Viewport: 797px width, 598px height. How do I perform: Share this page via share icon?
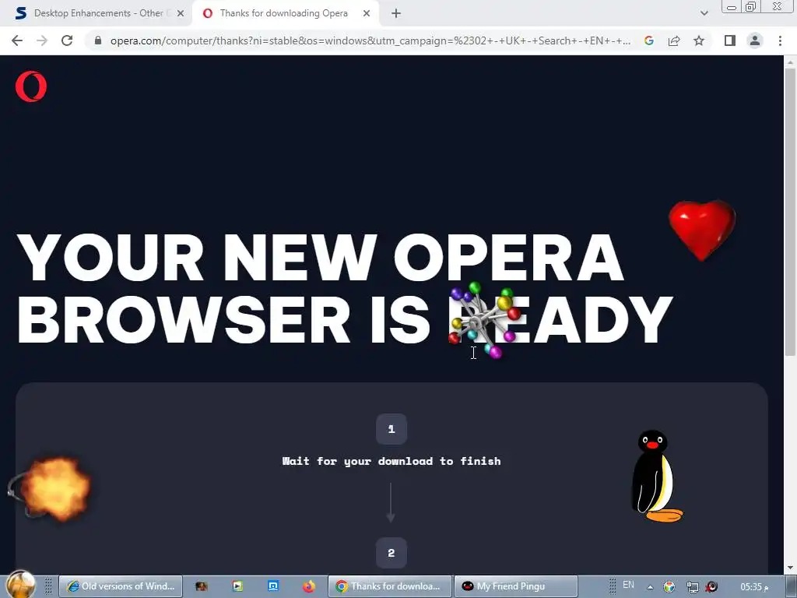point(674,40)
